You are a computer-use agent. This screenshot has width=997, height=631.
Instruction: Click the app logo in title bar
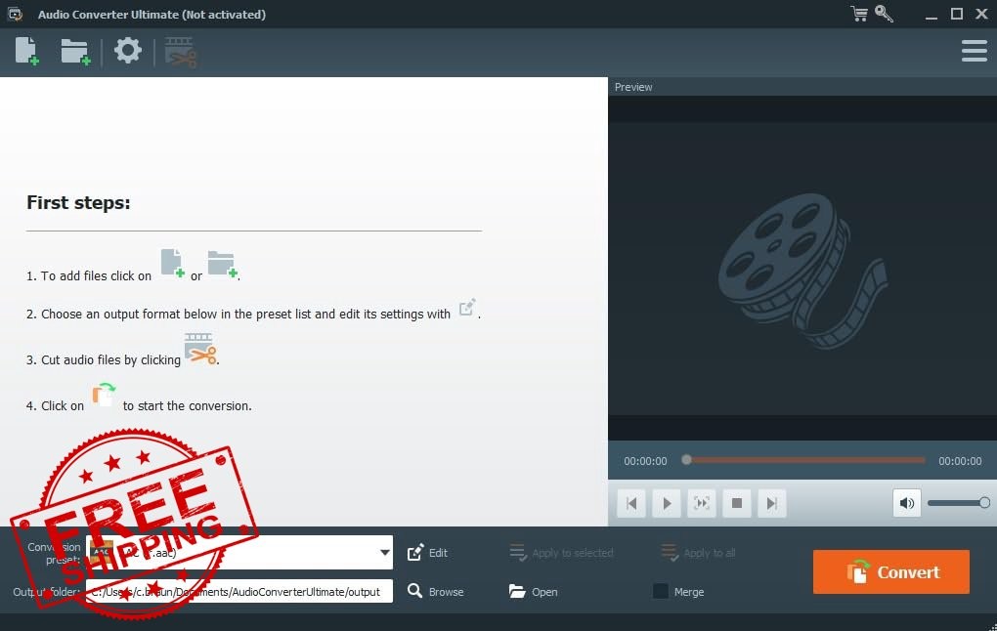pyautogui.click(x=16, y=14)
